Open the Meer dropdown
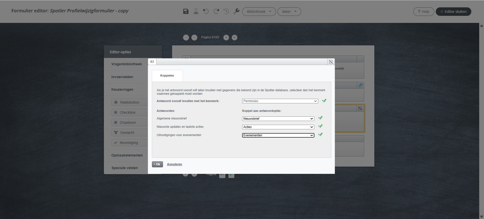484x219 pixels. pyautogui.click(x=289, y=12)
